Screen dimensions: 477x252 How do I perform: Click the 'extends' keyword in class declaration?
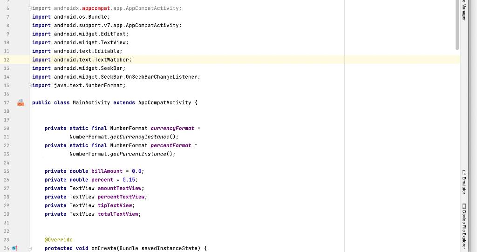124,102
